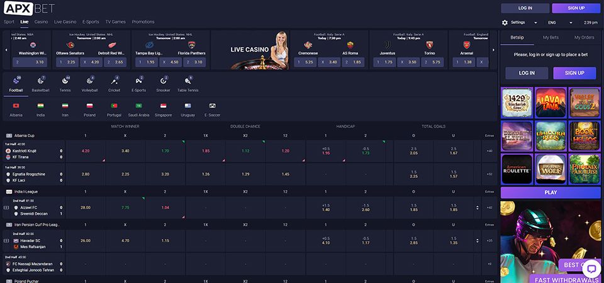Filter by Poland flag

tap(89, 106)
